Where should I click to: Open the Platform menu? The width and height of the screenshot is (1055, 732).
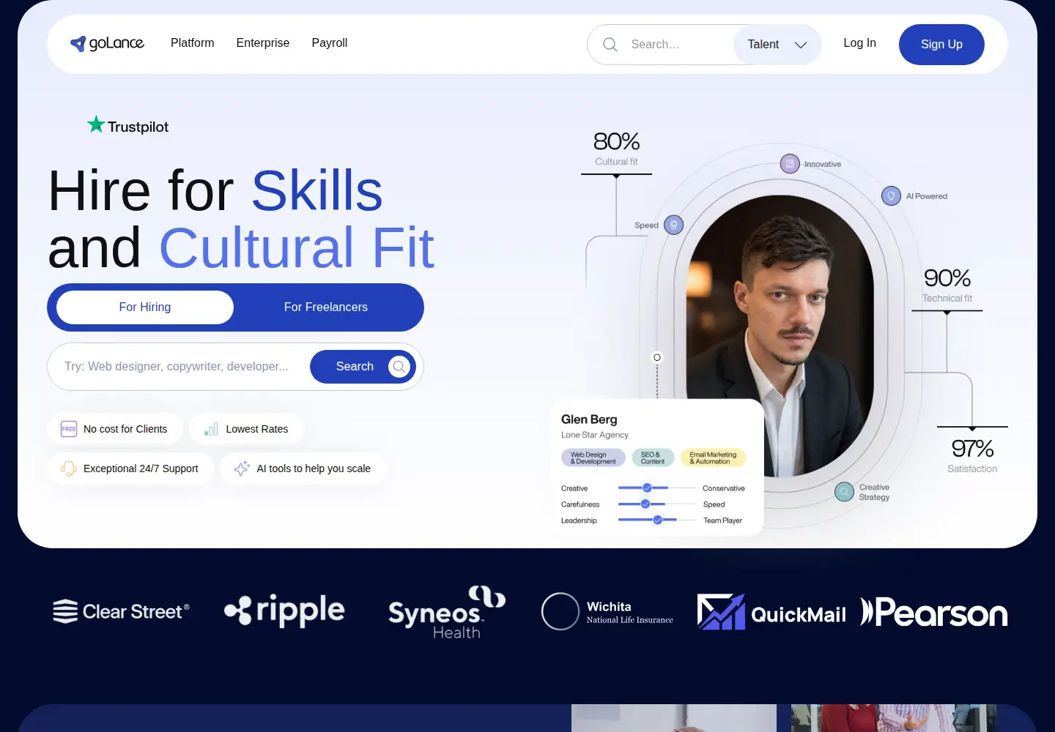pyautogui.click(x=192, y=43)
